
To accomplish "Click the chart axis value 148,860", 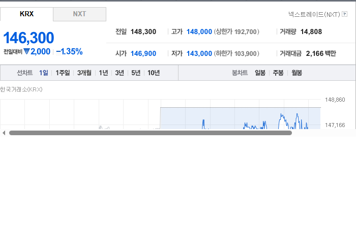I will coord(335,100).
